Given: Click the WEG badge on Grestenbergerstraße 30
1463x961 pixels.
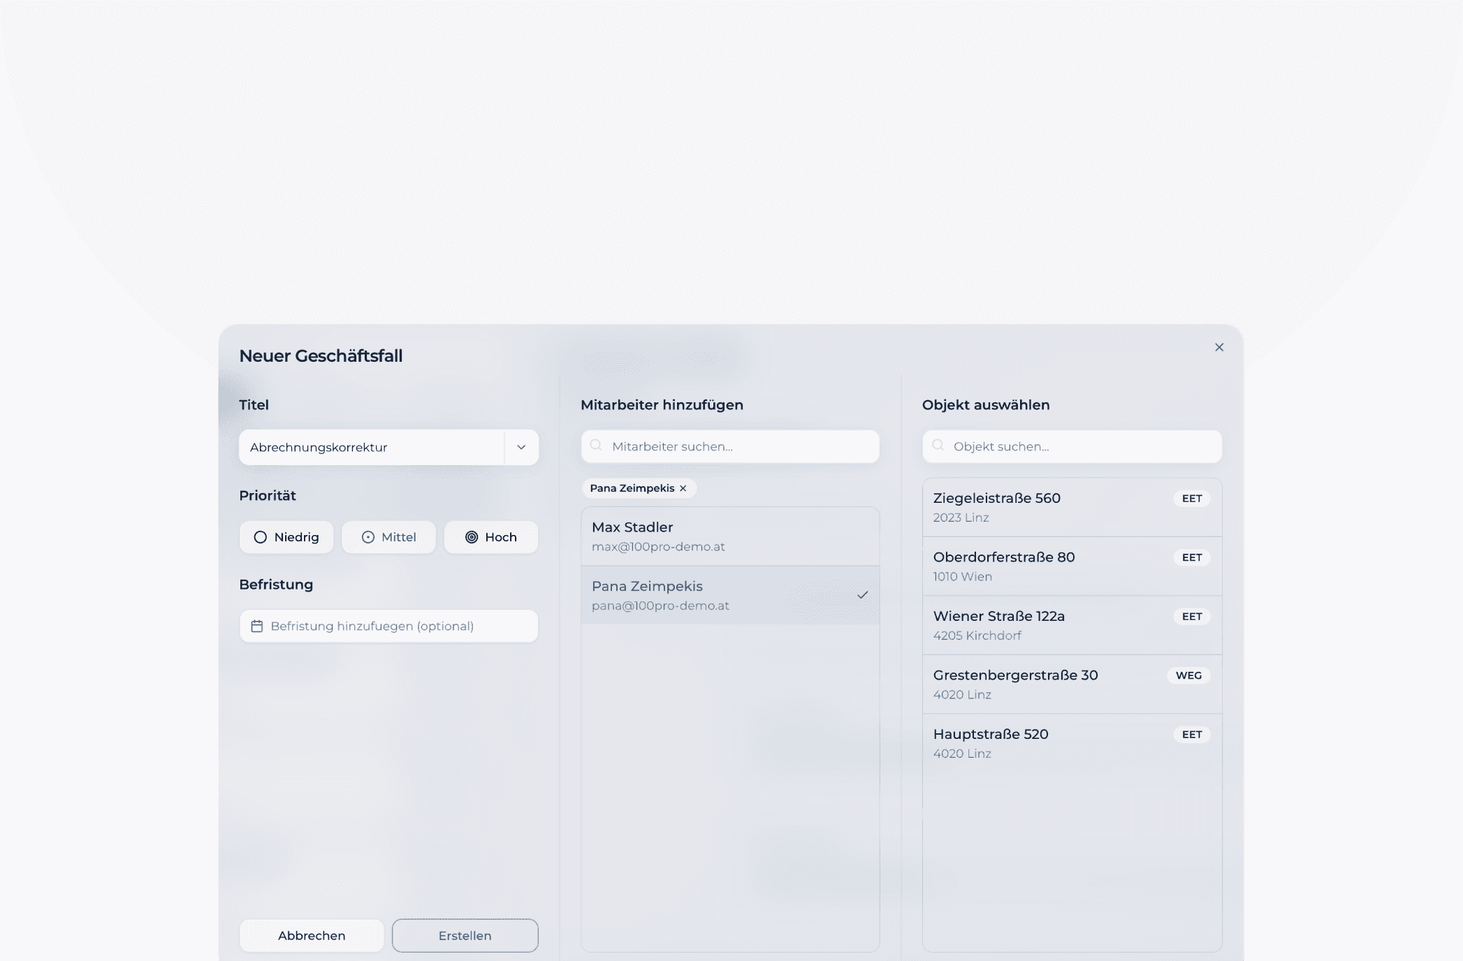Looking at the screenshot, I should point(1188,675).
